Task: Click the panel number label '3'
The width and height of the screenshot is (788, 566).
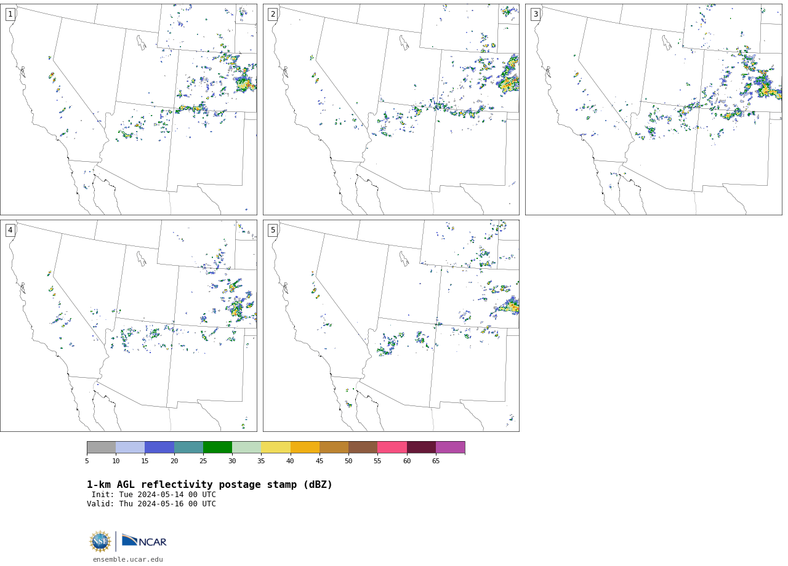Action: (536, 14)
